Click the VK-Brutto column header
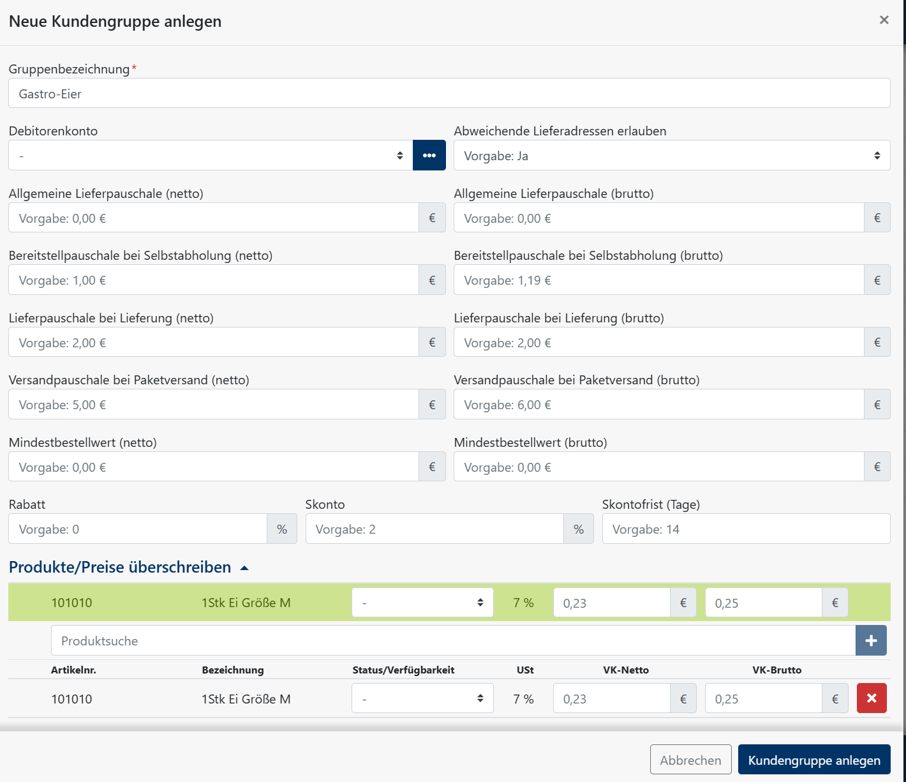 click(777, 670)
